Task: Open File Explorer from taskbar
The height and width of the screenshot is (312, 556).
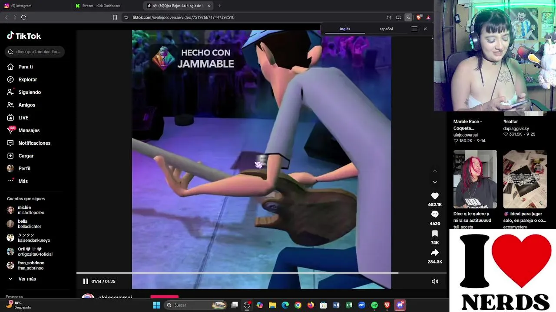Action: point(272,305)
